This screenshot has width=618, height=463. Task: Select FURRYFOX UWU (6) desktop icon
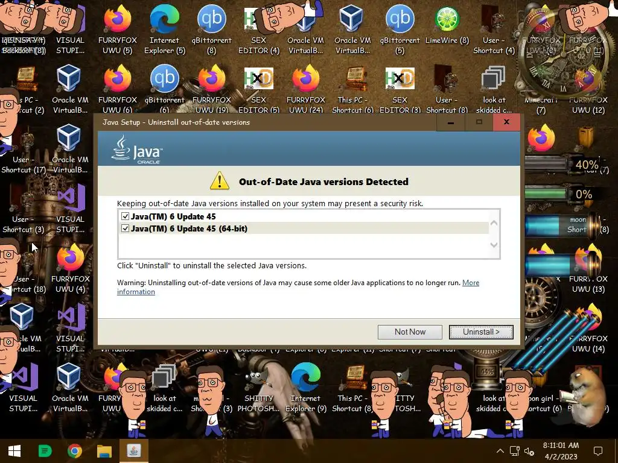[x=118, y=89]
